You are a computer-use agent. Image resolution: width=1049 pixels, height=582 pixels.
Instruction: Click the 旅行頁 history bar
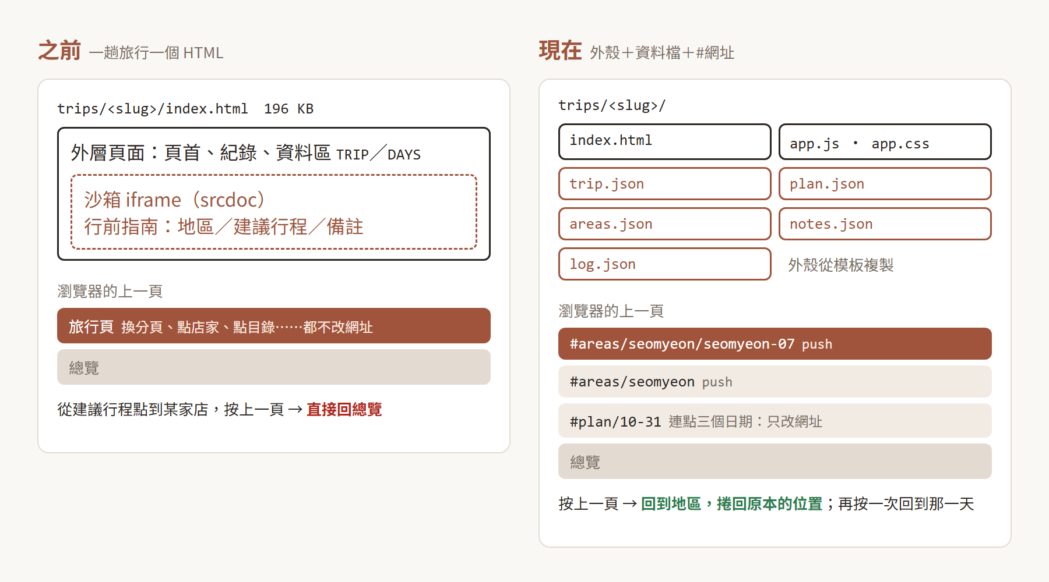click(274, 326)
